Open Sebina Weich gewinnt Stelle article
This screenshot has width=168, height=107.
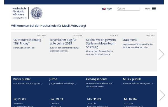click(101, 43)
